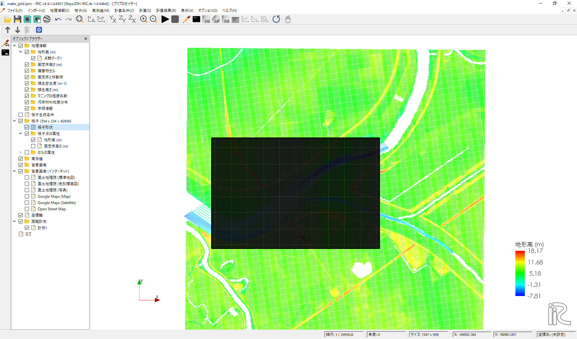Open the 3D post-processing window
This screenshot has width=577, height=339.
[x=226, y=19]
